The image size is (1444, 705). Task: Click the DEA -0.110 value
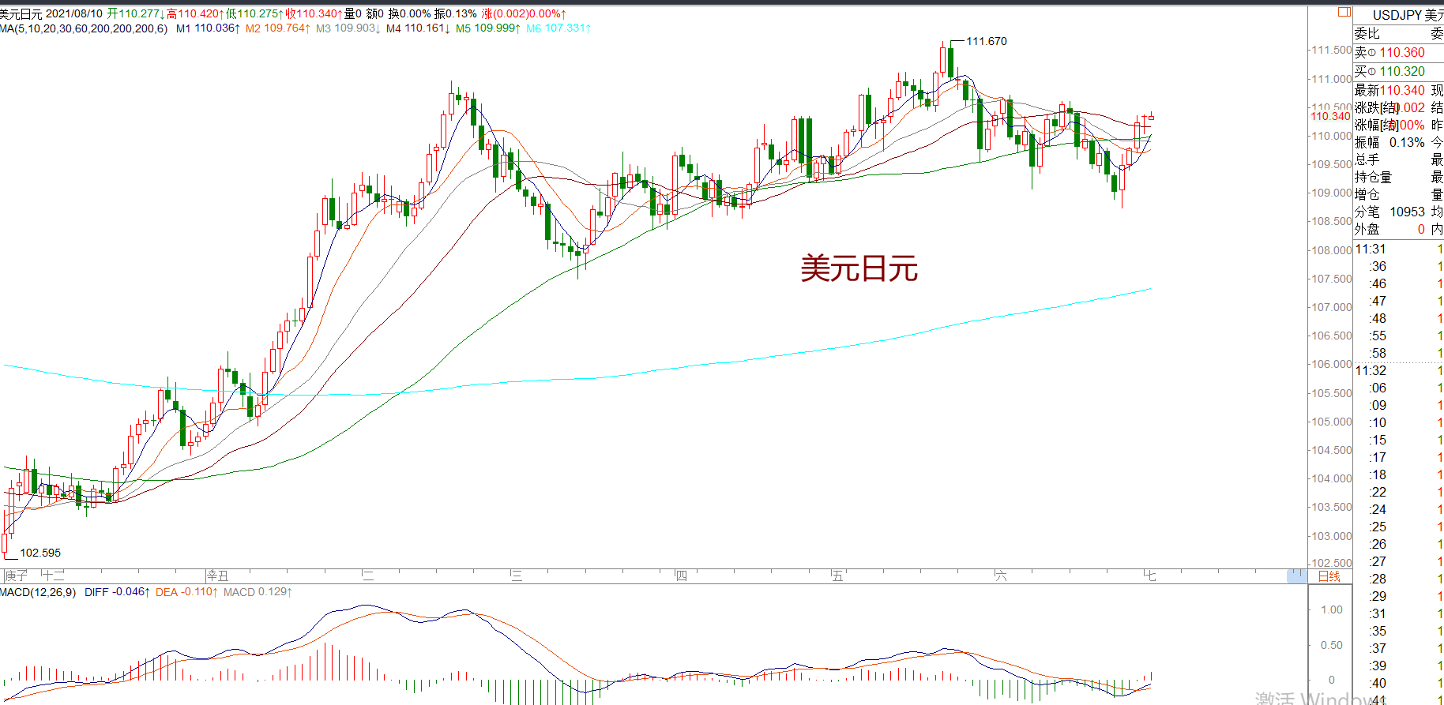pyautogui.click(x=186, y=592)
